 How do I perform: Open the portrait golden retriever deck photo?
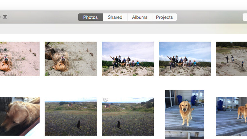click(x=185, y=114)
